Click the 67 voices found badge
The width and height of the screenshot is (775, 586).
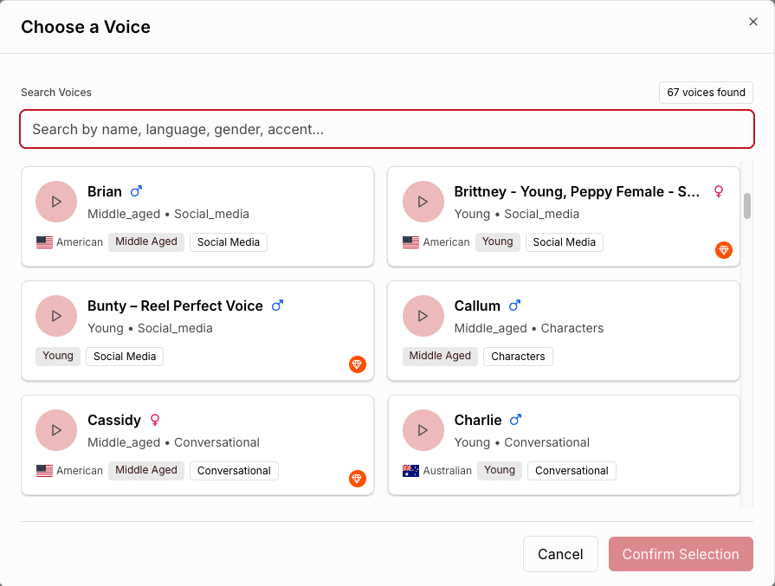click(x=706, y=93)
